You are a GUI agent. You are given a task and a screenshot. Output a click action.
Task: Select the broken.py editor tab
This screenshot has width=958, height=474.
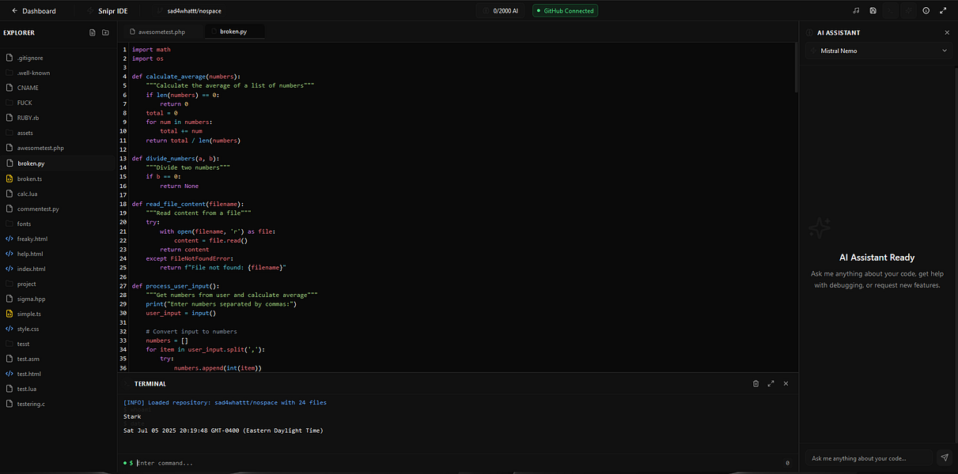[x=233, y=32]
